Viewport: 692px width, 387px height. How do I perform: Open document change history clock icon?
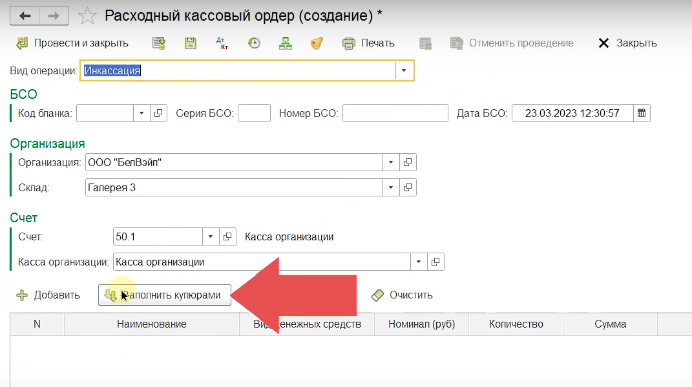[x=255, y=43]
